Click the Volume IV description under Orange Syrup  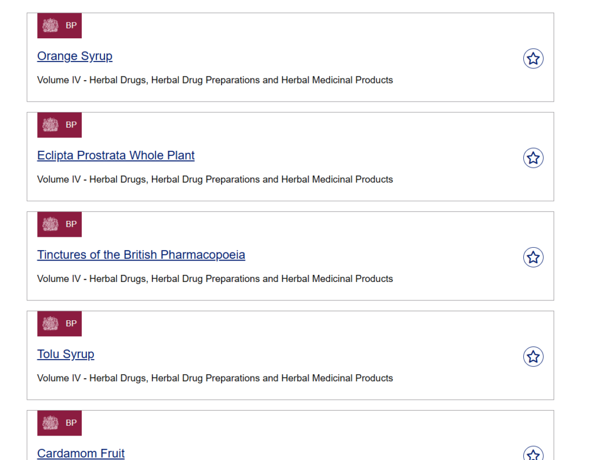point(215,80)
